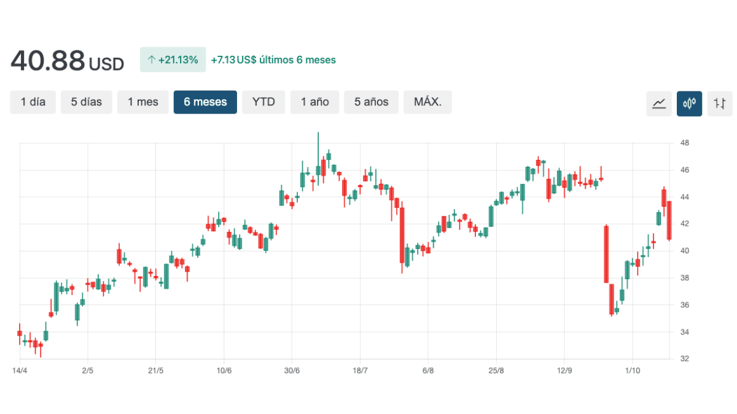
Task: Click the "+7.13 US$ últimos 6 meses" text
Action: [274, 59]
